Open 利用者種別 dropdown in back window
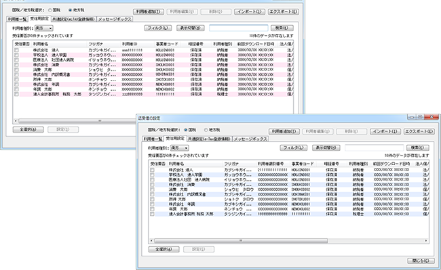The image size is (441, 270). pyautogui.click(x=44, y=28)
